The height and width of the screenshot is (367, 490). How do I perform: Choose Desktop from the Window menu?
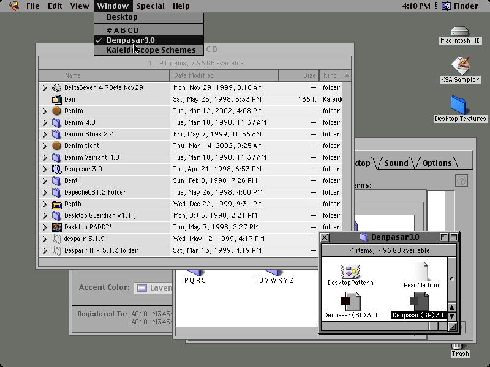(149, 17)
